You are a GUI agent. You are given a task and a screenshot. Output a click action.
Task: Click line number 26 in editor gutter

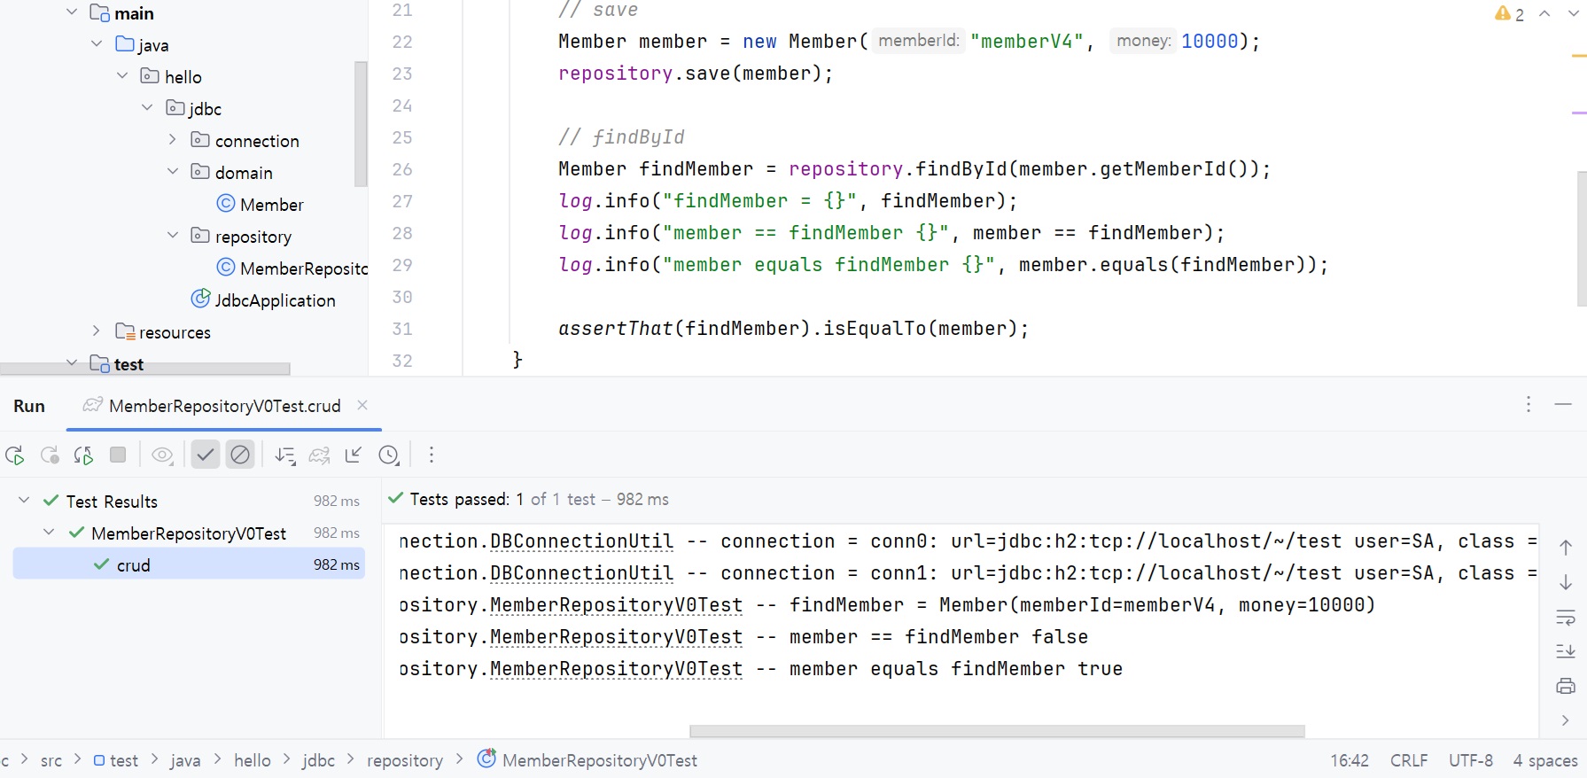click(x=402, y=169)
